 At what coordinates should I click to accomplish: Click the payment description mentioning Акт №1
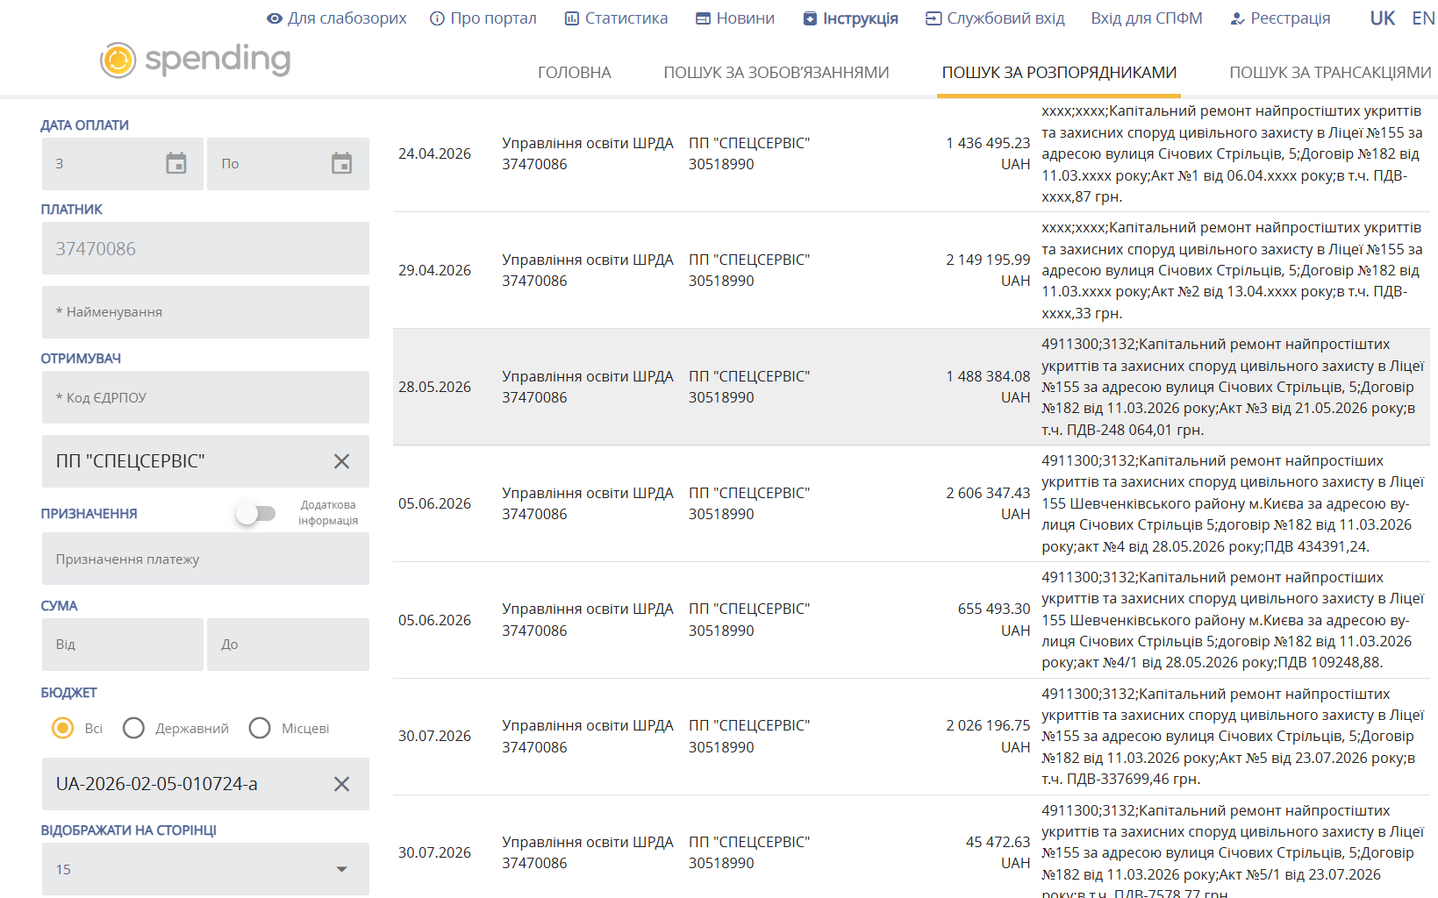(1232, 153)
